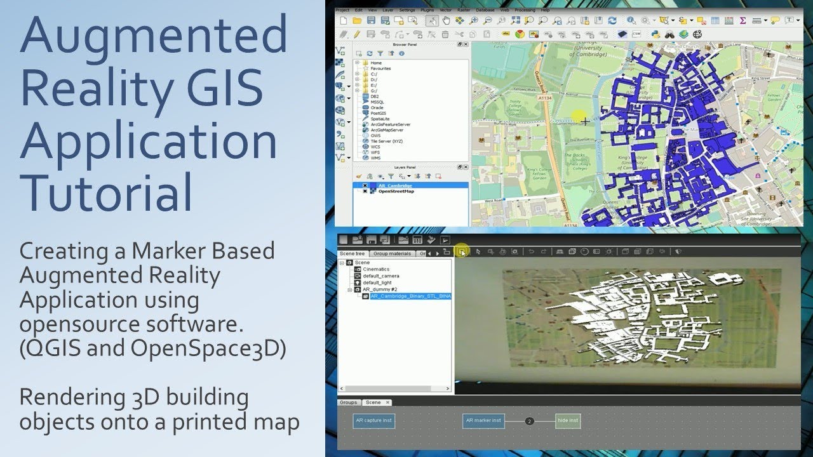Open measure tool dropdown arrow
The height and width of the screenshot is (457, 813).
(x=765, y=20)
